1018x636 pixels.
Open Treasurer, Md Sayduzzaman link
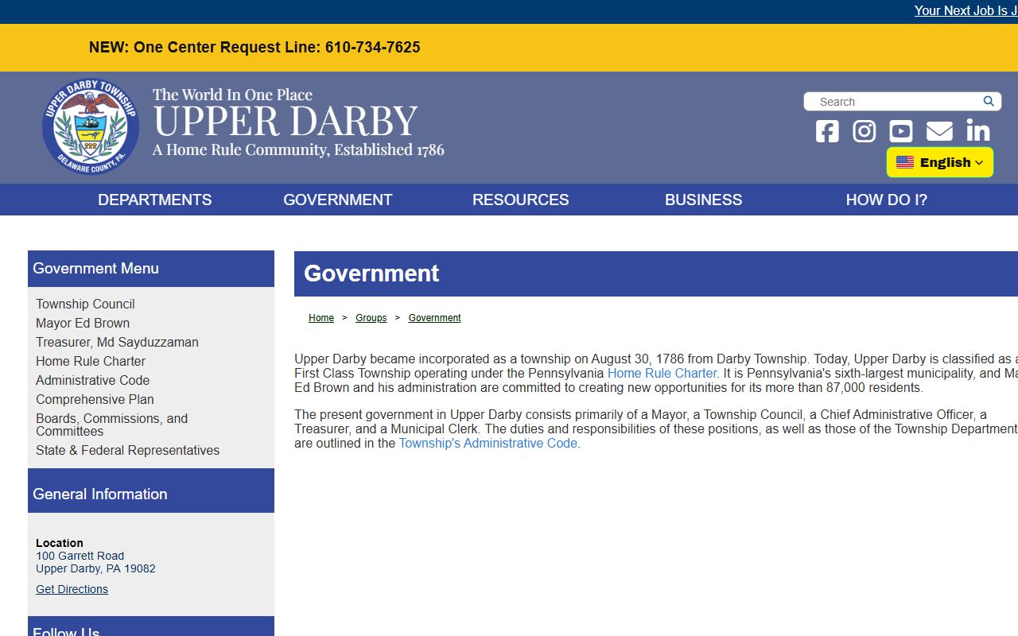point(117,342)
